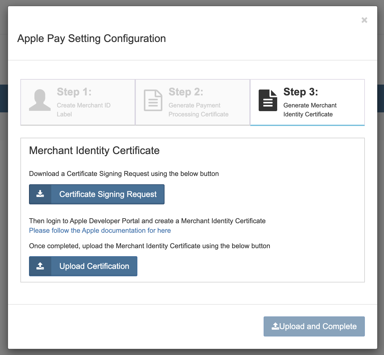Click the outlined file icon beside Generate Payment Processing

pos(152,101)
